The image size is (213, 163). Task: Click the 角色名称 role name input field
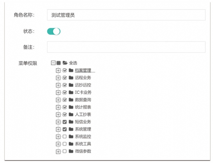126,15
